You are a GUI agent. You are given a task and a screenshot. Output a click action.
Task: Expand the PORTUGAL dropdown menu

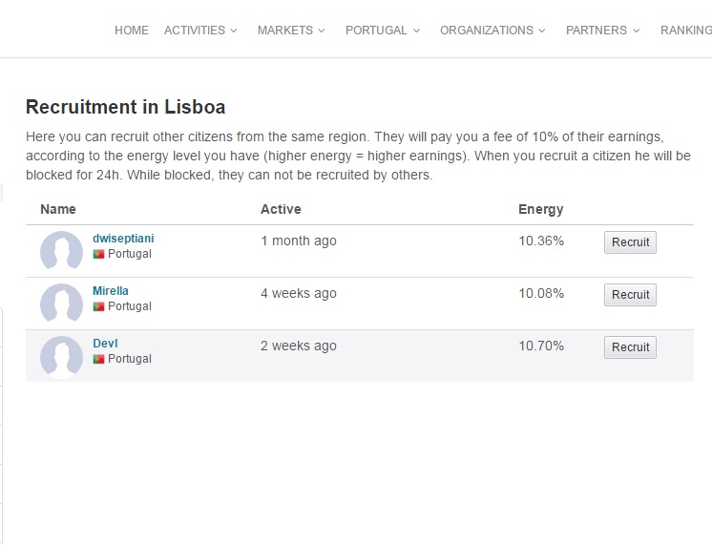pyautogui.click(x=383, y=31)
